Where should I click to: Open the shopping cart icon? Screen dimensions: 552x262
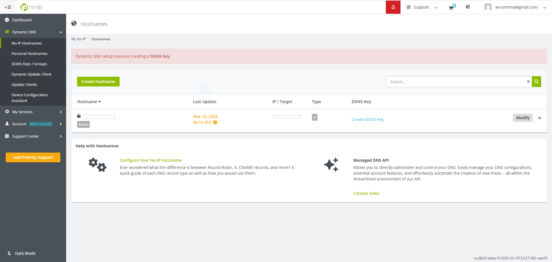(451, 8)
